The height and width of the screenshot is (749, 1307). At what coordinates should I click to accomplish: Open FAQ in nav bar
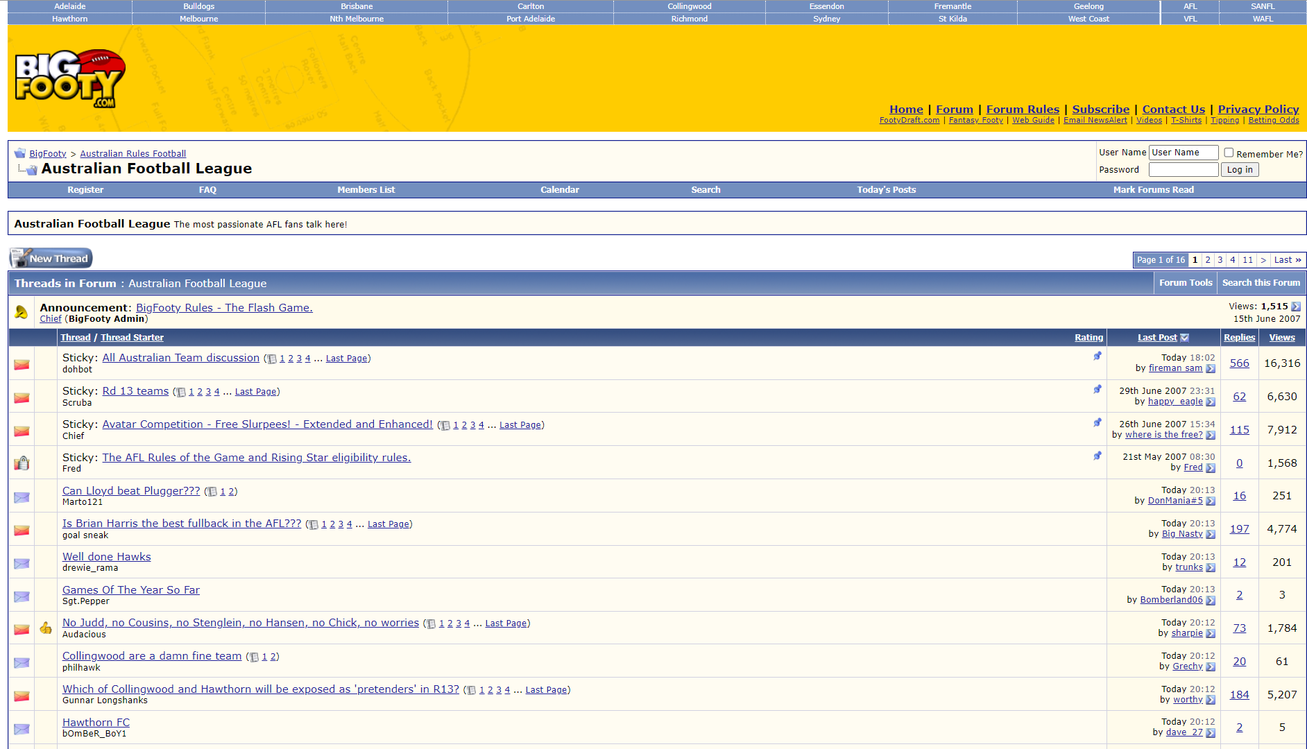point(207,190)
